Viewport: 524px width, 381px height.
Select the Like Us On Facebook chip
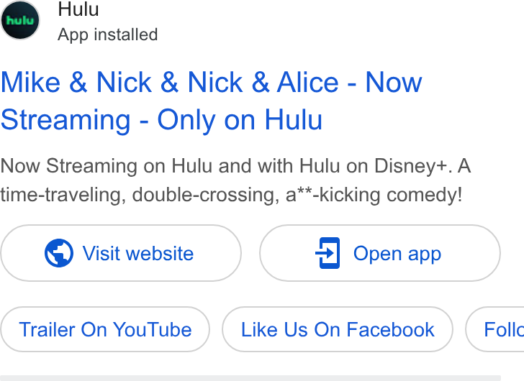[x=338, y=329]
